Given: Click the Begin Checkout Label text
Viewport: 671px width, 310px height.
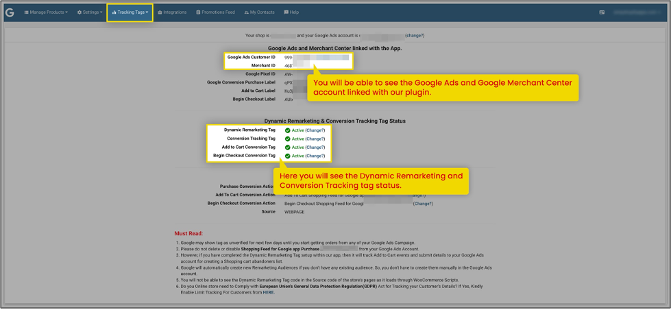Looking at the screenshot, I should (254, 99).
